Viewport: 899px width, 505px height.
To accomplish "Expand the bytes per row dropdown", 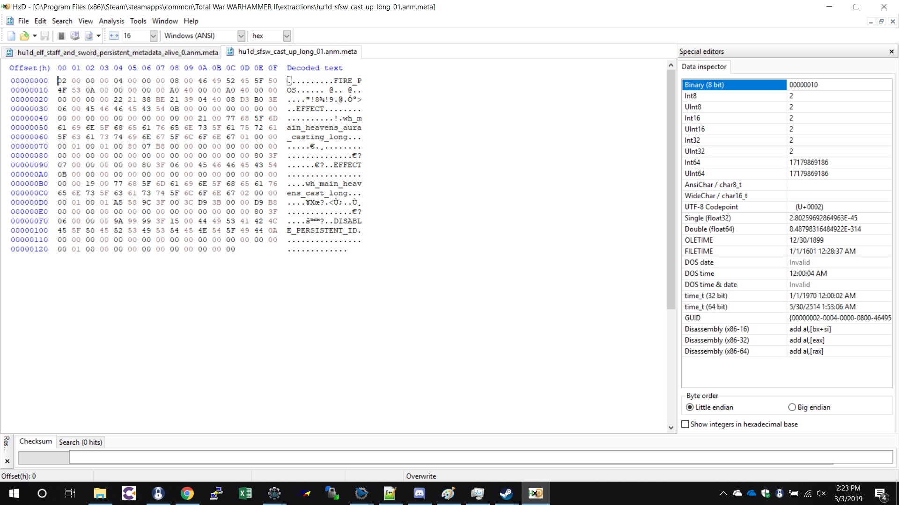I will click(153, 36).
